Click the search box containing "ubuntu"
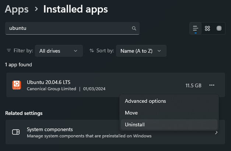This screenshot has height=151, width=231. pyautogui.click(x=68, y=28)
